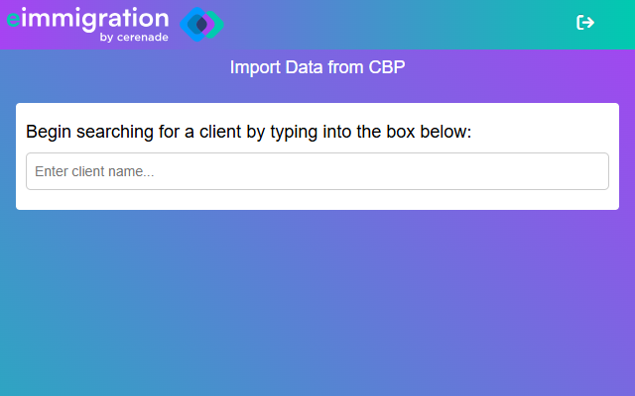Focus the Enter client name search box
The height and width of the screenshot is (396, 635).
(317, 171)
